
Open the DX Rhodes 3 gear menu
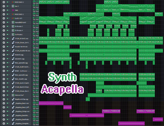[x=4, y=26]
